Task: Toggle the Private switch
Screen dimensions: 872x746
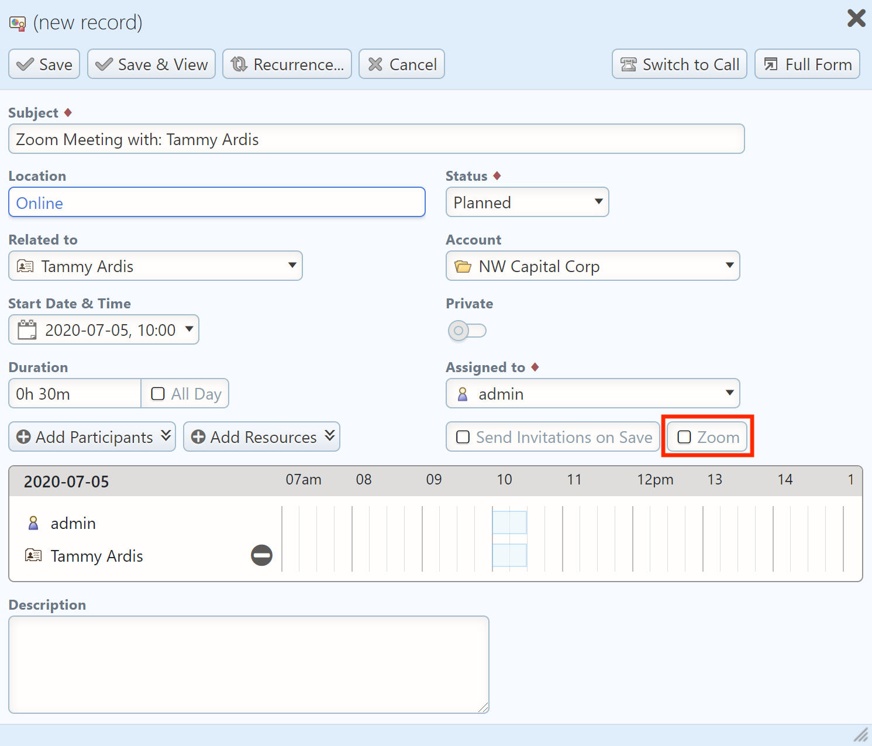Action: [x=467, y=331]
